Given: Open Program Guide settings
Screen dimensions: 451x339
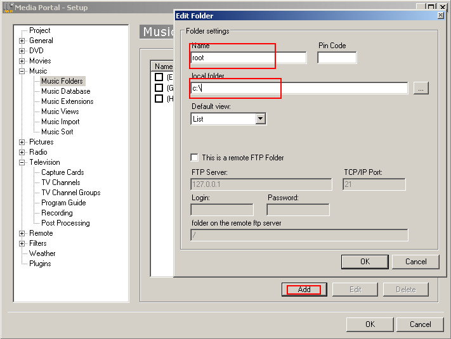Looking at the screenshot, I should point(63,203).
